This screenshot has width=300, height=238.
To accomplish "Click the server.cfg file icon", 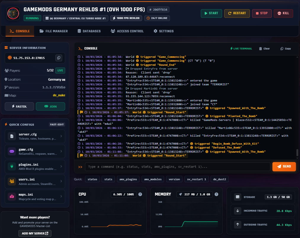I will [x=12, y=136].
